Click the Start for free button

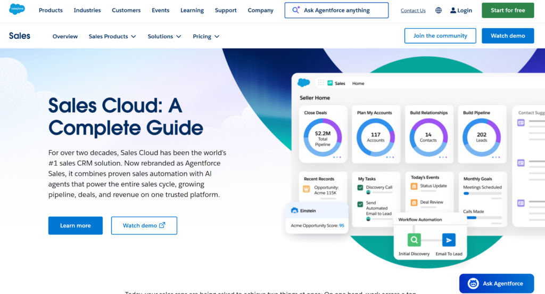[x=508, y=10]
